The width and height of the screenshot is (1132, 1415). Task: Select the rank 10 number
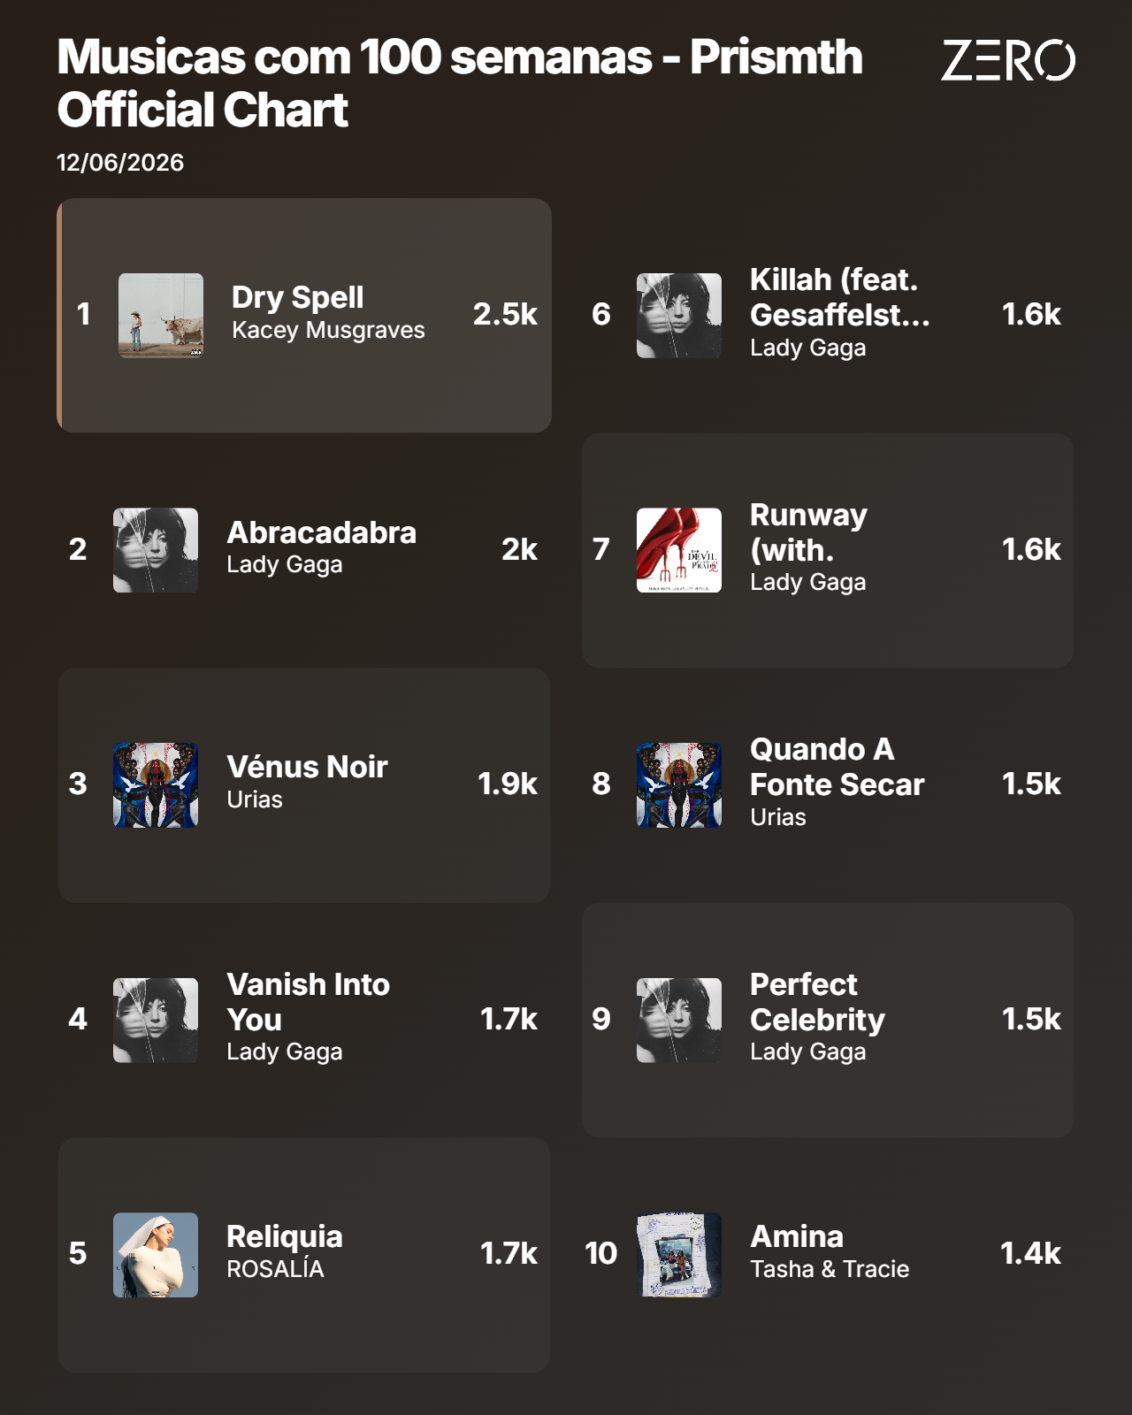(601, 1253)
